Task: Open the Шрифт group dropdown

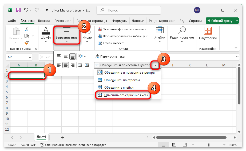Action: 46,35
